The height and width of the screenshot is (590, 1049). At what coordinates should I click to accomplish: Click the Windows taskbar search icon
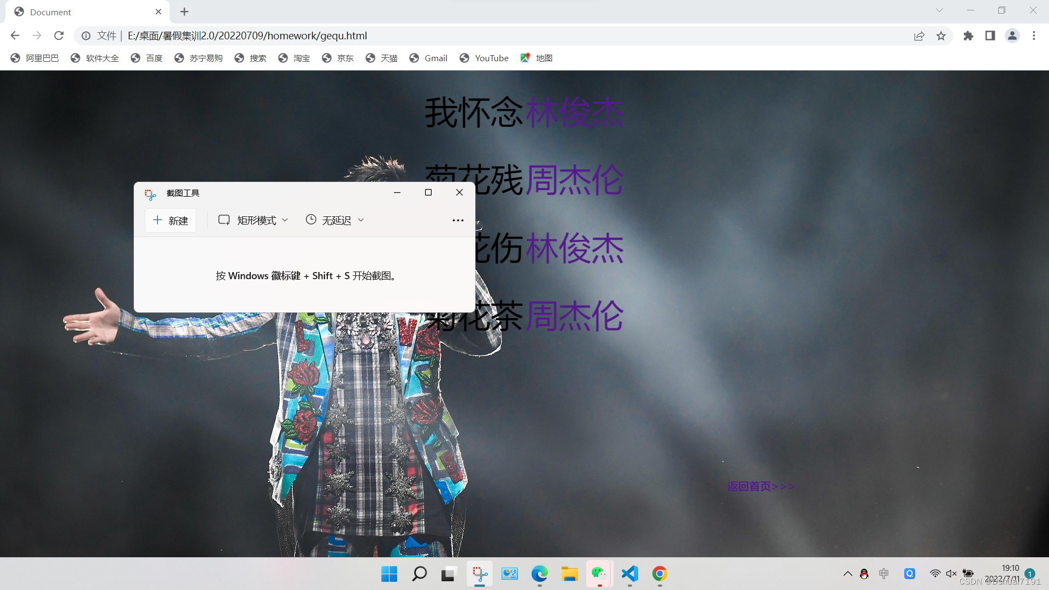(x=419, y=574)
